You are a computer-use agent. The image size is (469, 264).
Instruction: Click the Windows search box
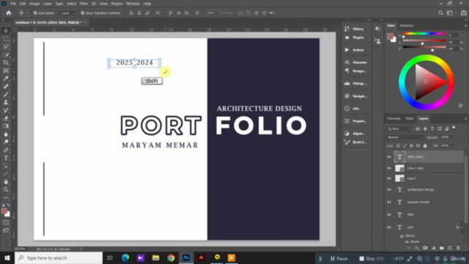click(59, 258)
